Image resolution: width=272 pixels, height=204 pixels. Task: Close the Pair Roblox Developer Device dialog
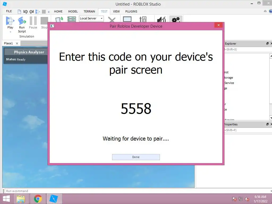coord(219,25)
